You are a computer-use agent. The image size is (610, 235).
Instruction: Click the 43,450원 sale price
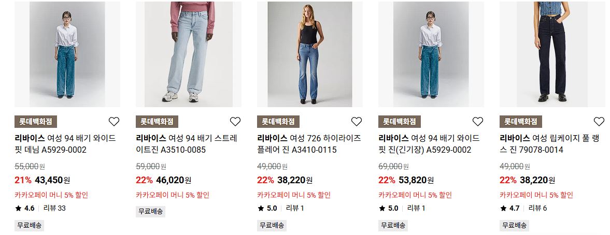click(52, 180)
